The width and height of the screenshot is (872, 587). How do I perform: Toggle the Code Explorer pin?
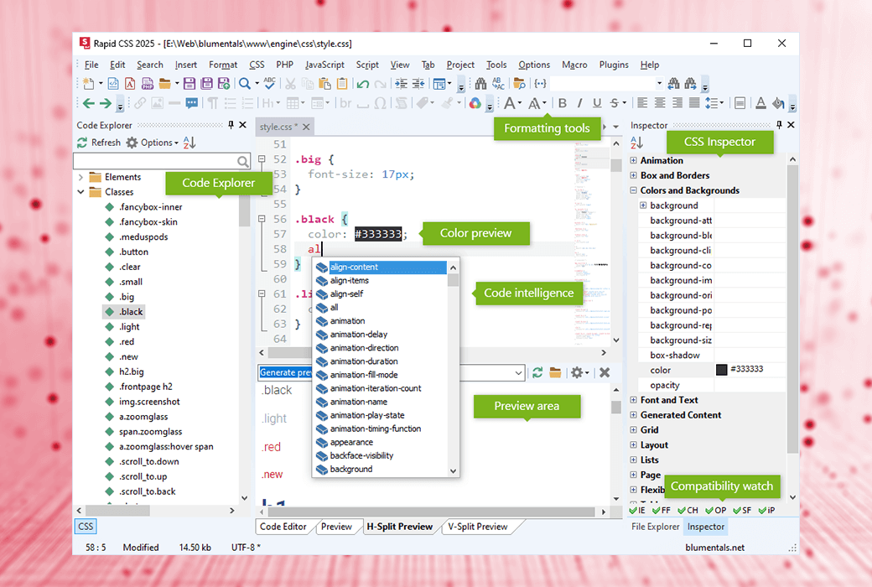(x=231, y=125)
